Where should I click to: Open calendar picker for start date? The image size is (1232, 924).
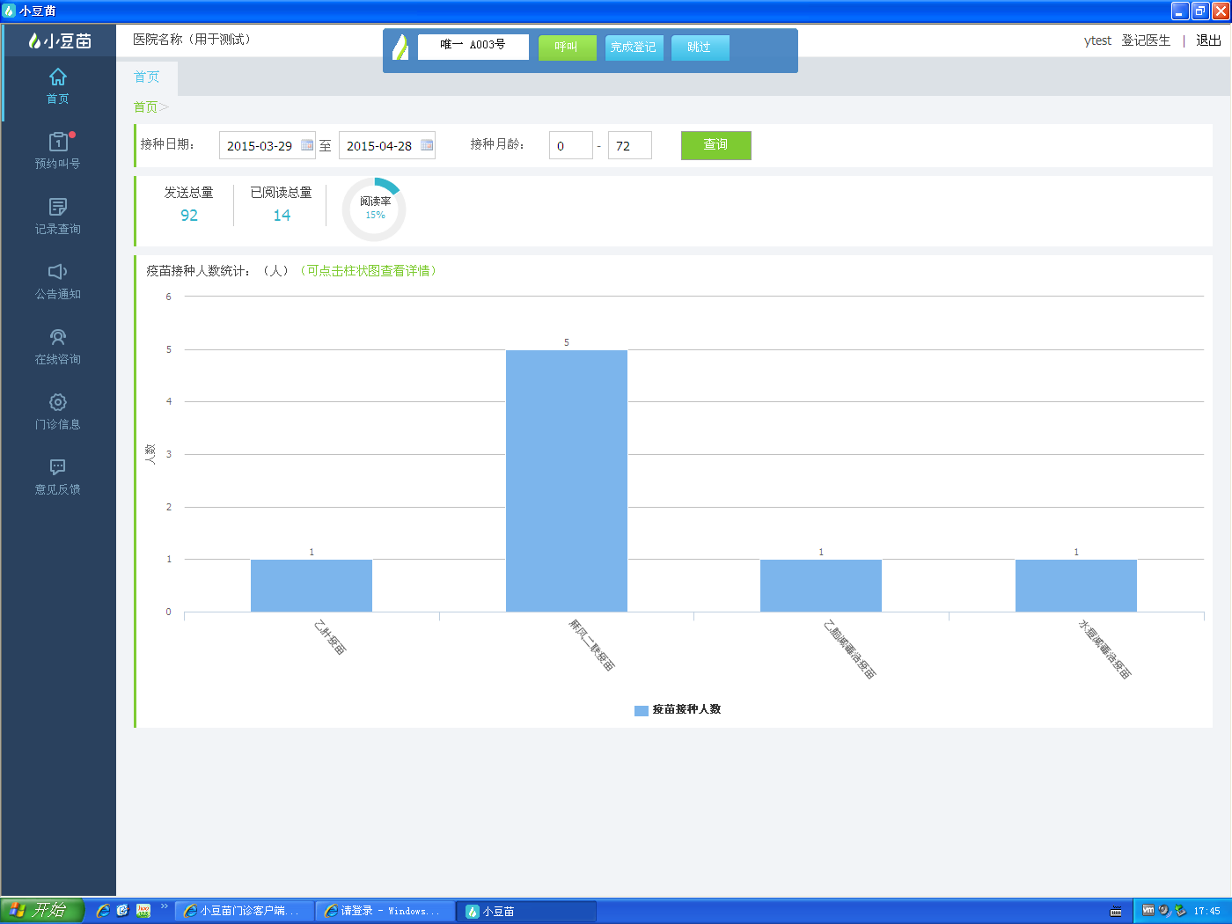pyautogui.click(x=307, y=145)
